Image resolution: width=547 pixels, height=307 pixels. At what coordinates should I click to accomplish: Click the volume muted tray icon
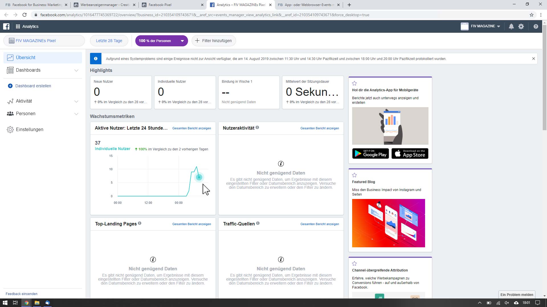507,303
